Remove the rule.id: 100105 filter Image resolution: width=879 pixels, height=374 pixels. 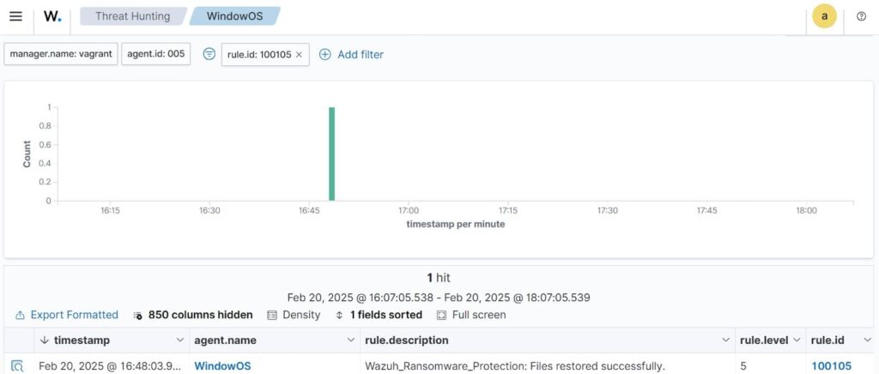(x=299, y=54)
